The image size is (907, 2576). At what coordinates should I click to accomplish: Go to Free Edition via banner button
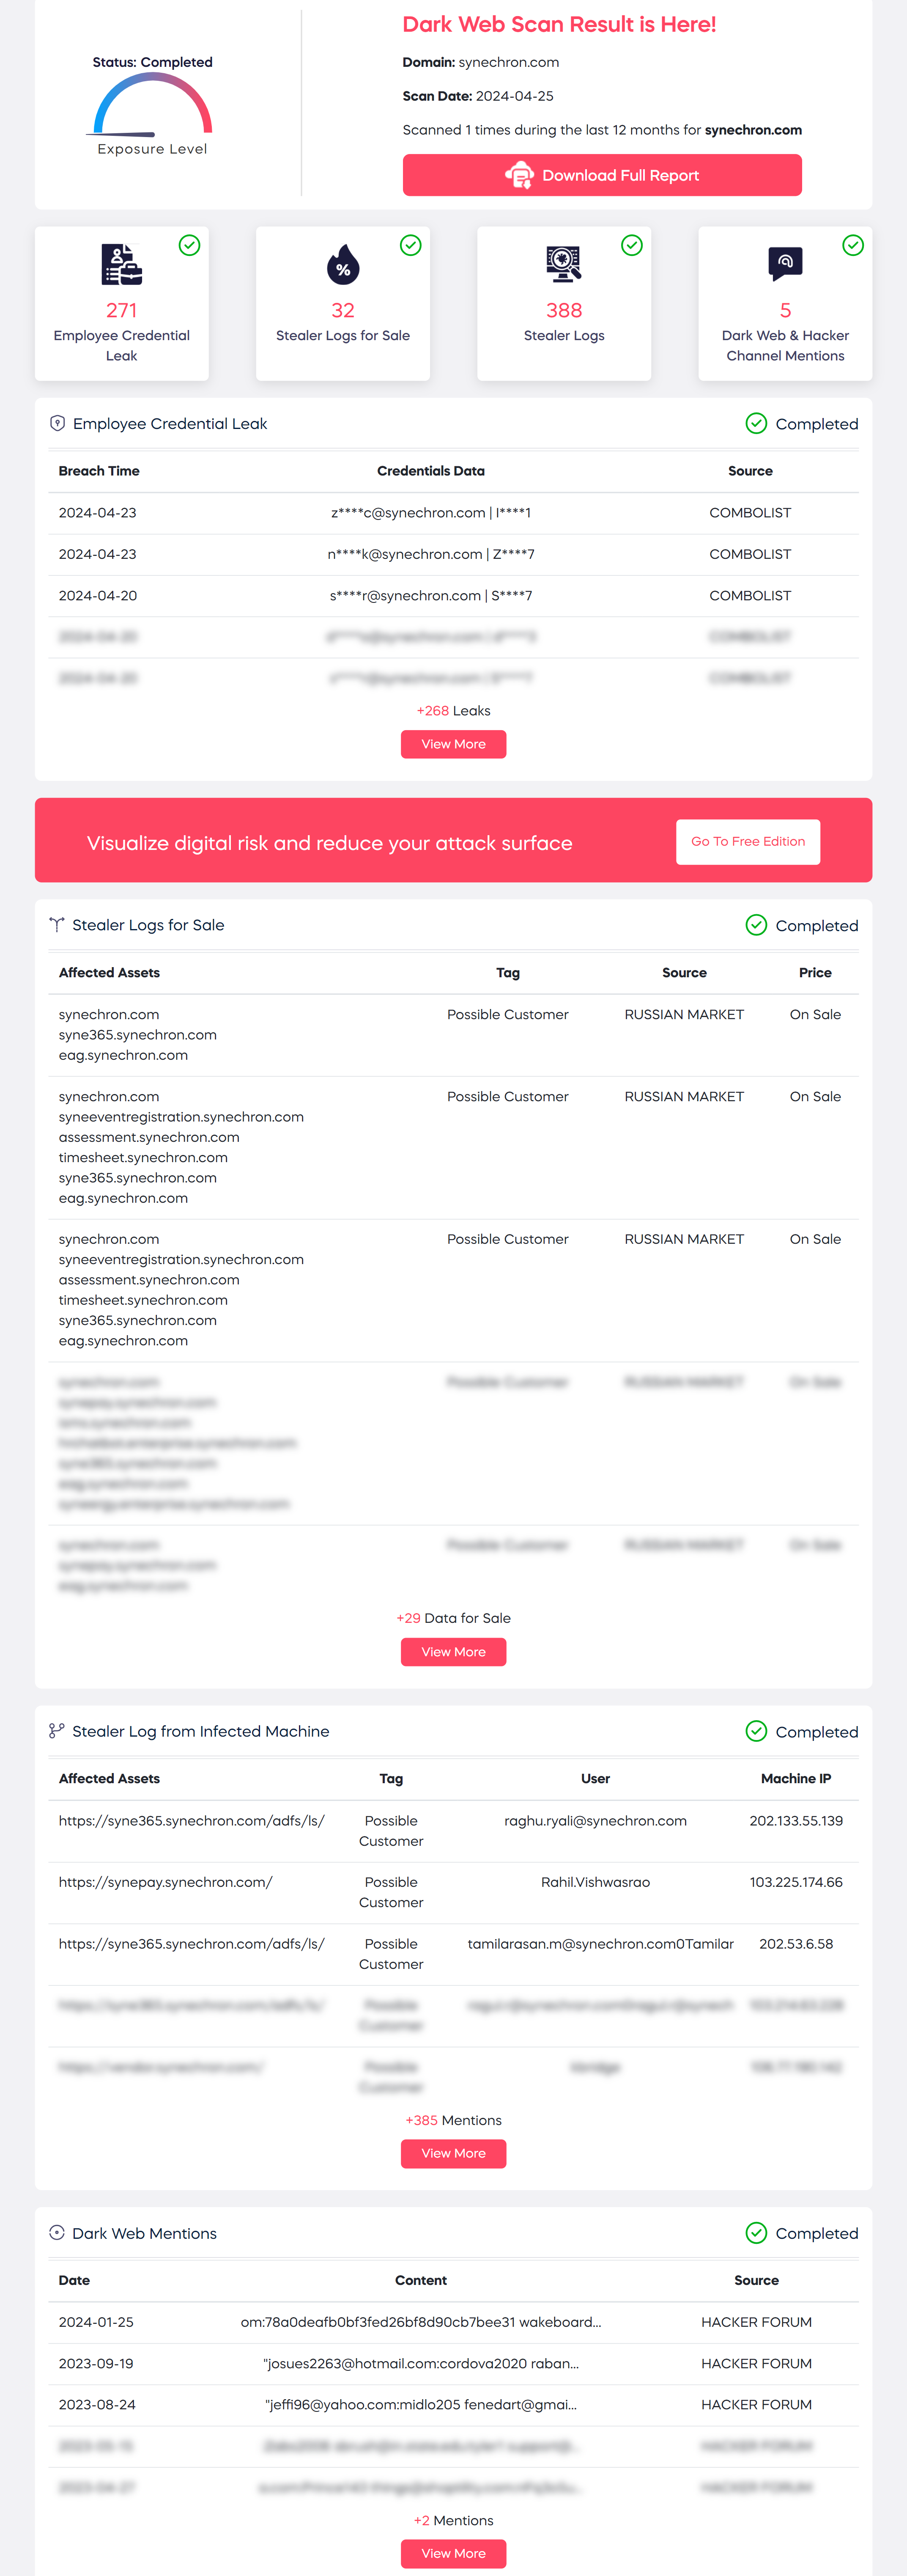click(x=748, y=842)
